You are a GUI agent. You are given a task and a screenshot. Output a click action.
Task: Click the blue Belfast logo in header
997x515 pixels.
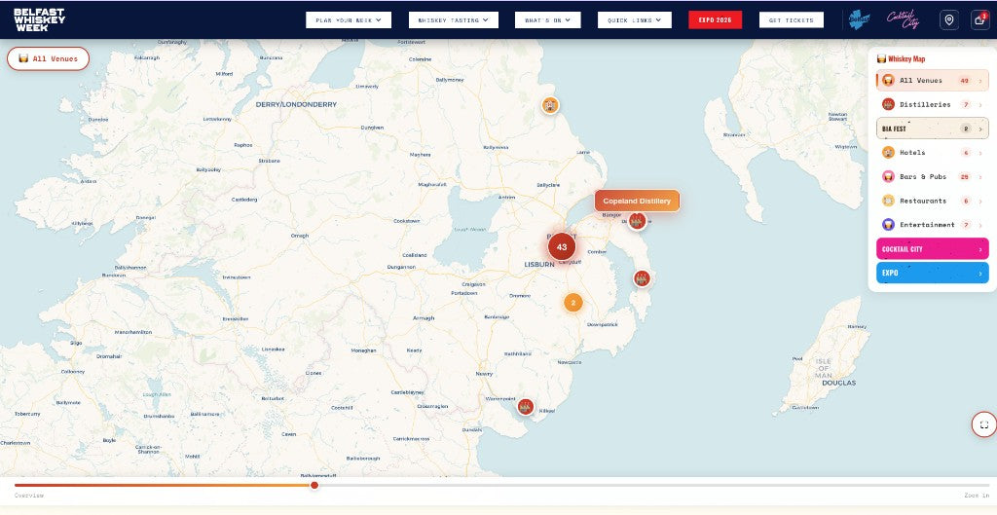860,19
